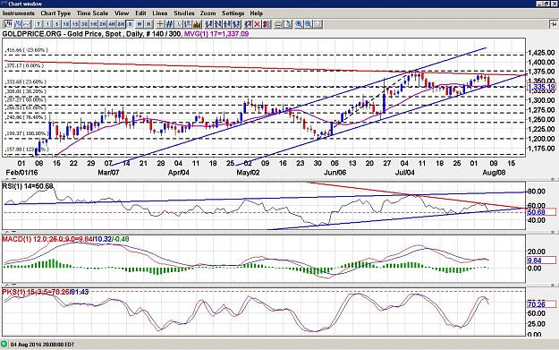Click the pencil edit line icon
Image resolution: width=559 pixels, height=350 pixels.
pos(248,24)
